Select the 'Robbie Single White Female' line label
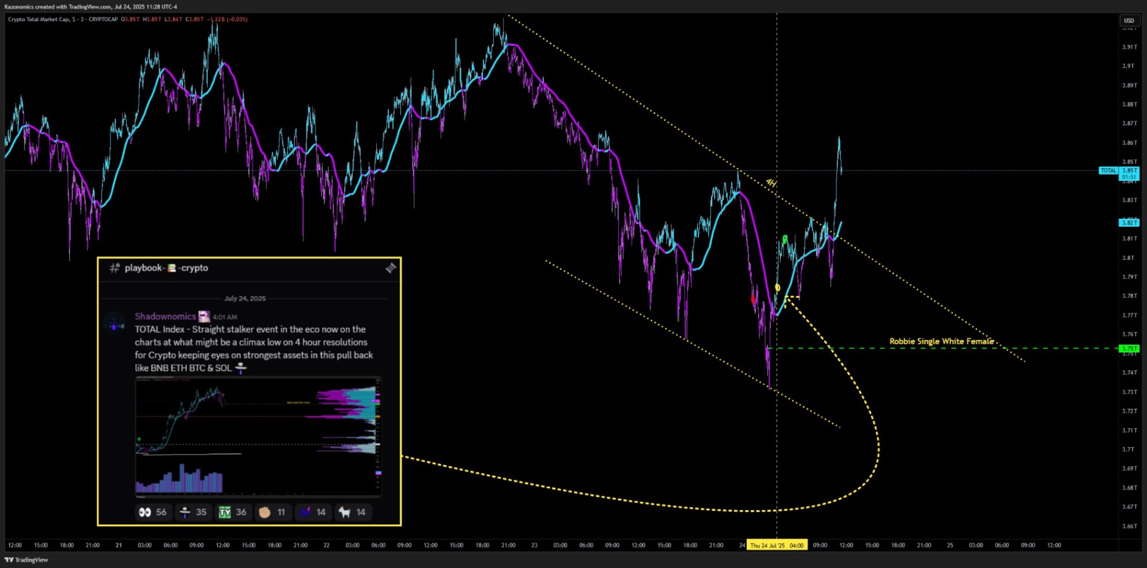Viewport: 1147px width, 568px height. pyautogui.click(x=941, y=341)
